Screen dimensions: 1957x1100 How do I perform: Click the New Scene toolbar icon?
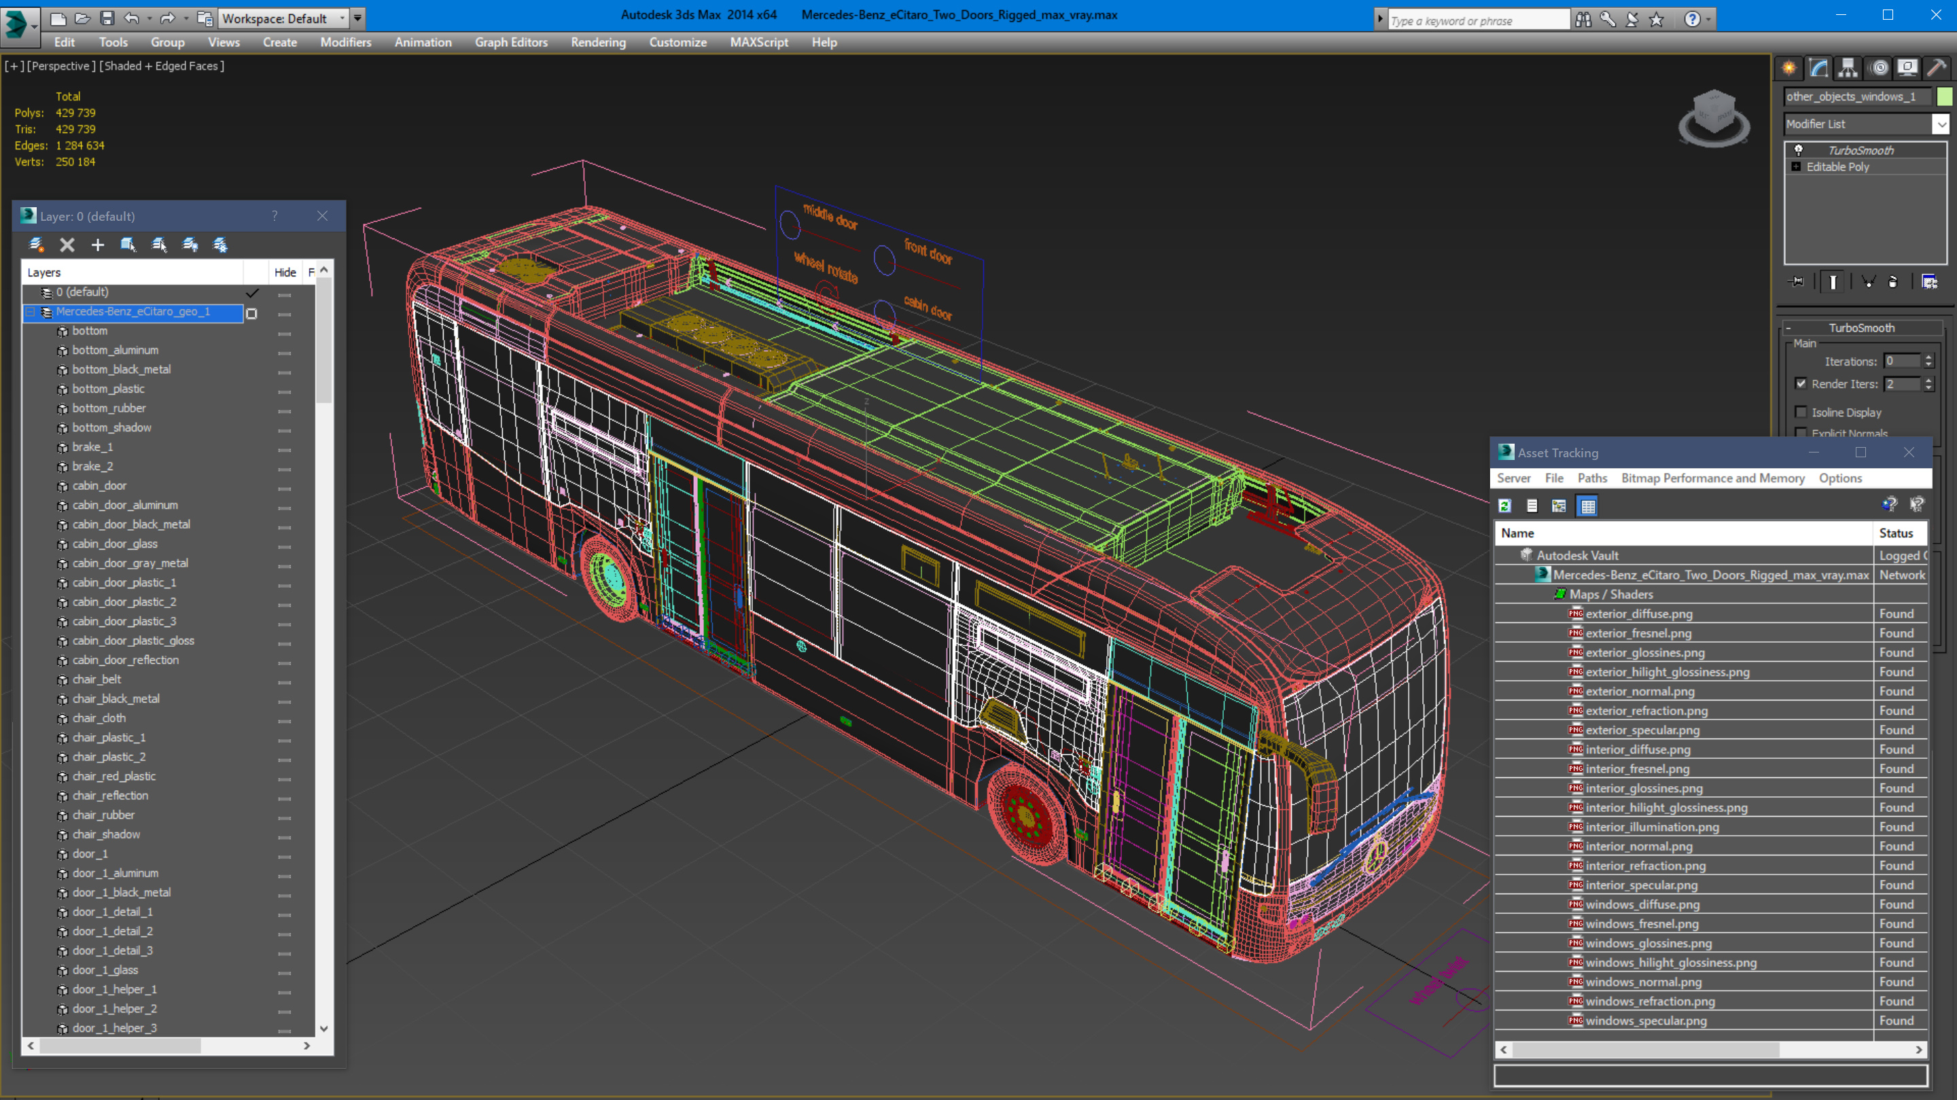coord(58,18)
